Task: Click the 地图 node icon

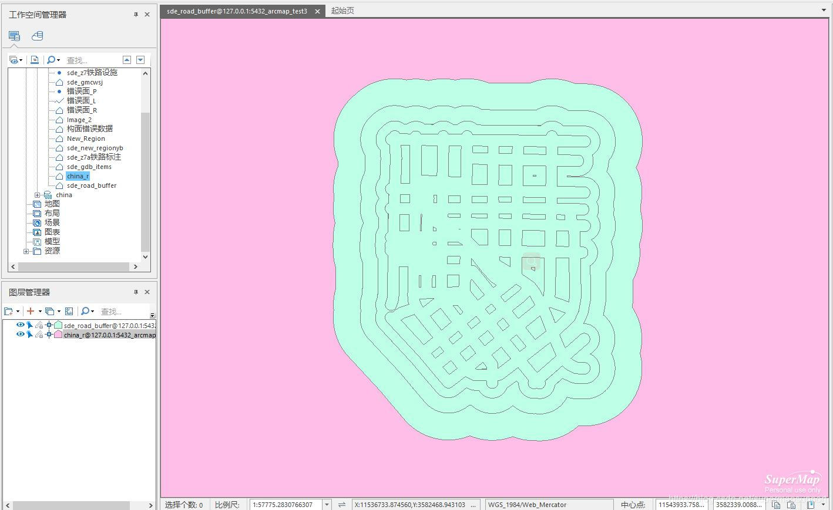Action: (x=37, y=204)
